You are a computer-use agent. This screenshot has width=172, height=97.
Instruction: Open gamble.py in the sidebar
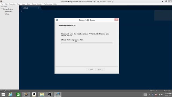(x=8, y=12)
